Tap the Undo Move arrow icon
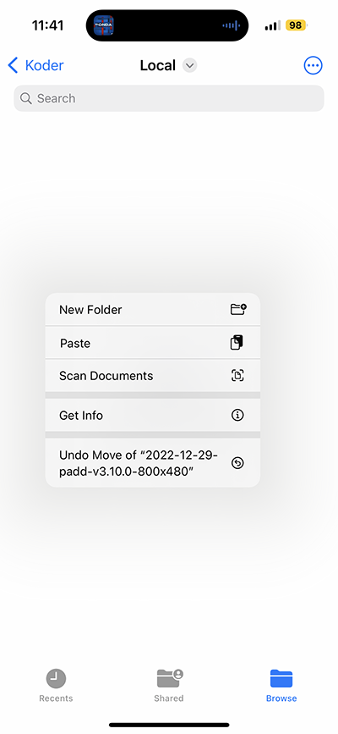Screen dimensions: 338x734 [x=237, y=463]
